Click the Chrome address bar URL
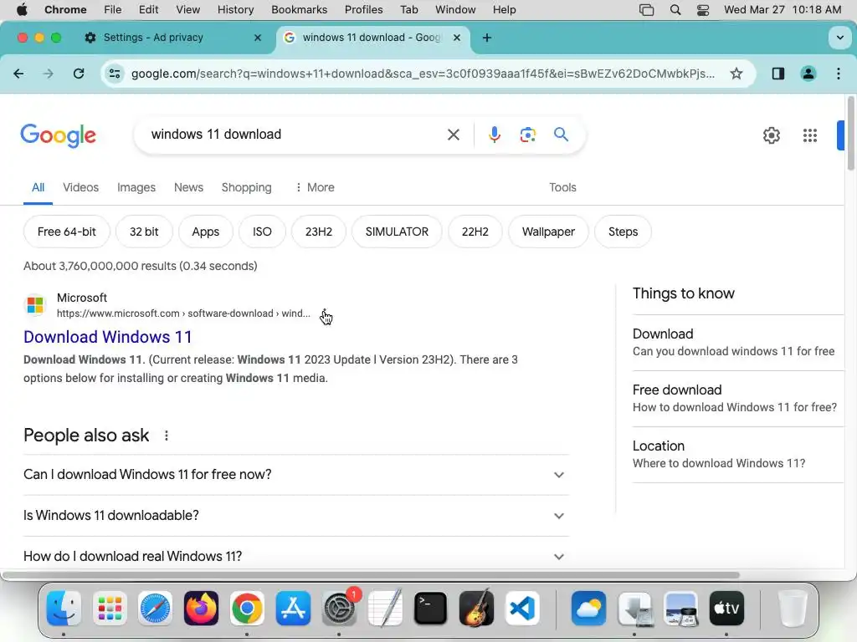Image resolution: width=857 pixels, height=642 pixels. 423,74
